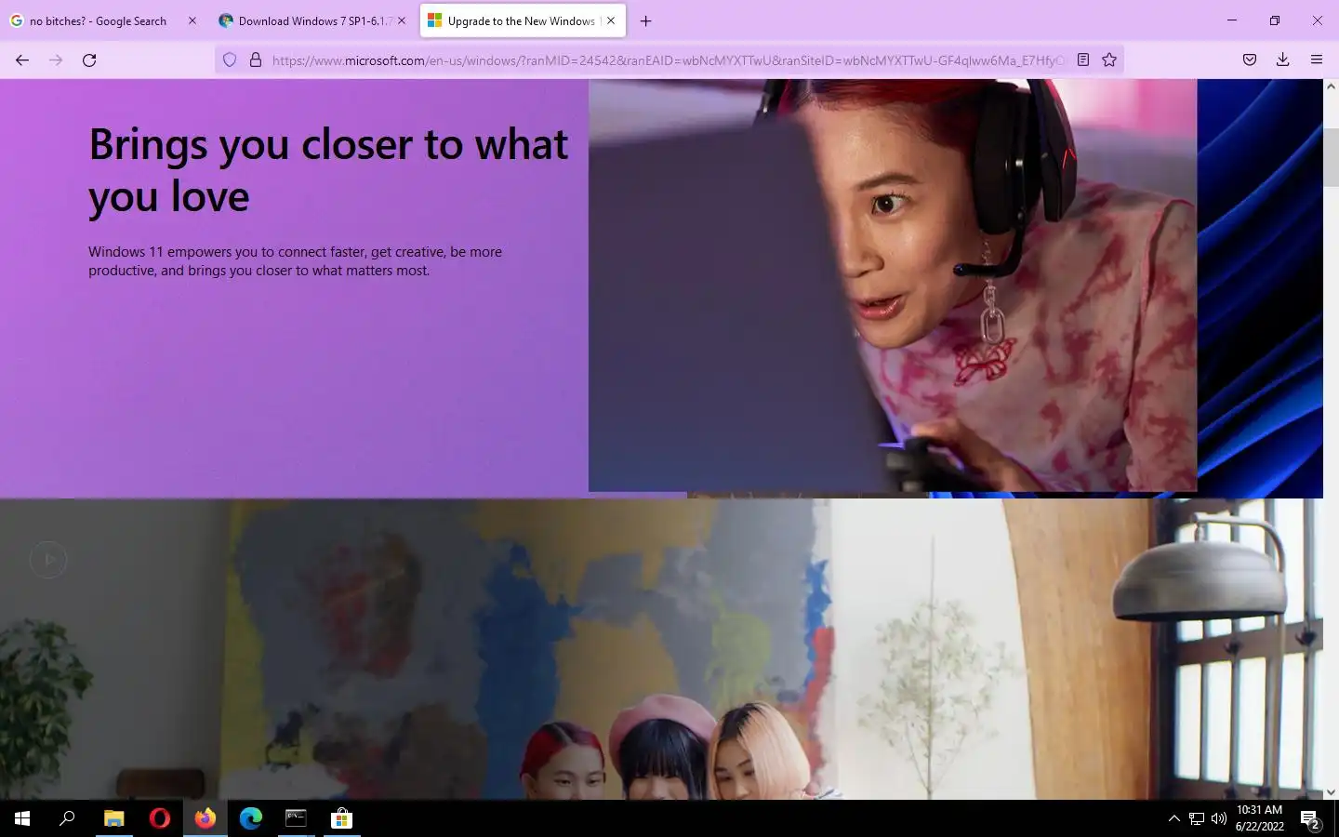Open a new browser tab

(x=646, y=20)
